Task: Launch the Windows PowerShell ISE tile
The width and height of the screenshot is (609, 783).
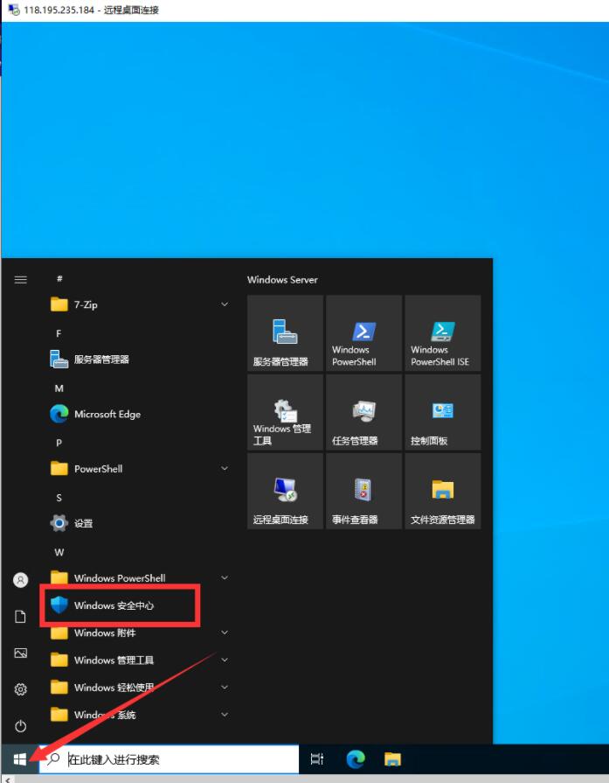Action: coord(443,333)
